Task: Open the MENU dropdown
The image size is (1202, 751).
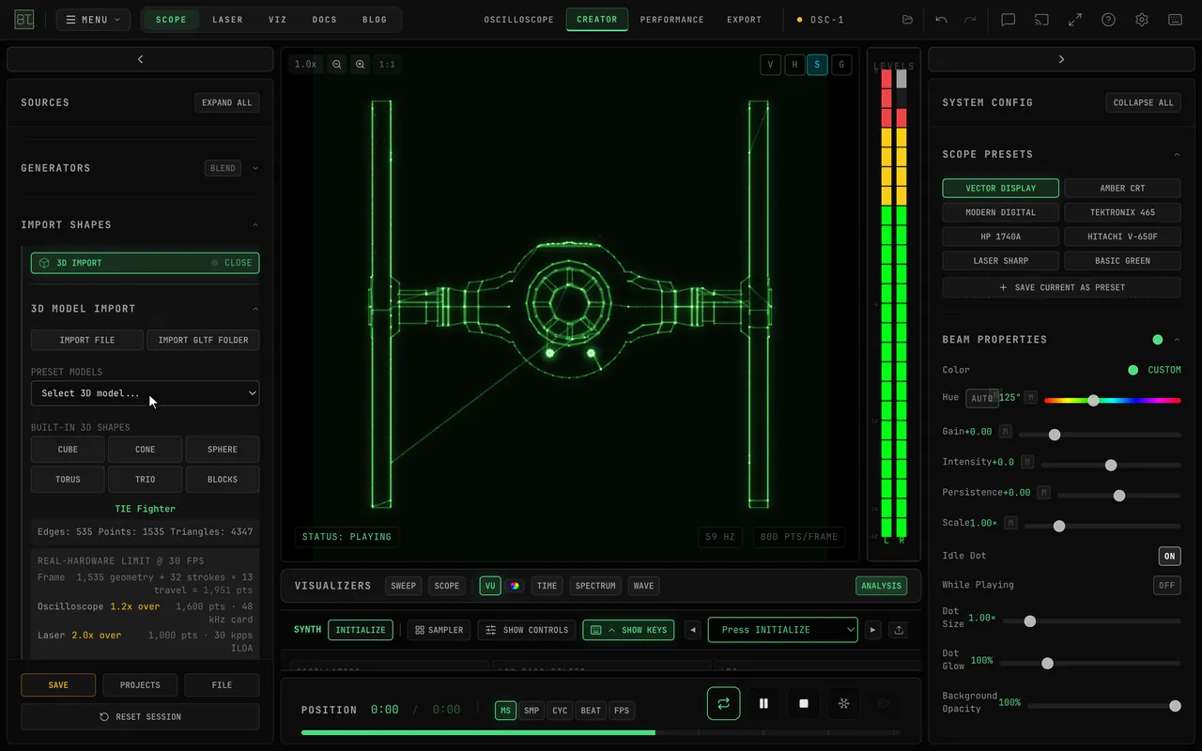Action: (x=93, y=20)
